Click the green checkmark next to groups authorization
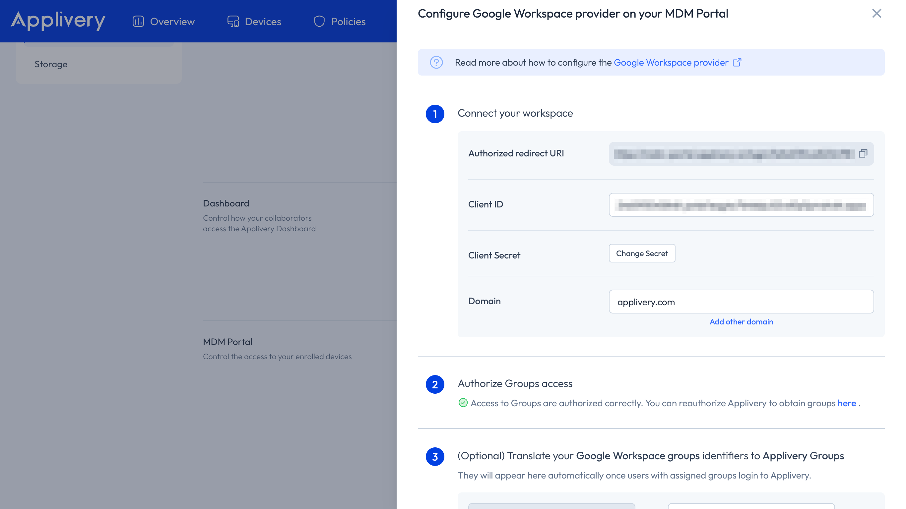 tap(463, 403)
